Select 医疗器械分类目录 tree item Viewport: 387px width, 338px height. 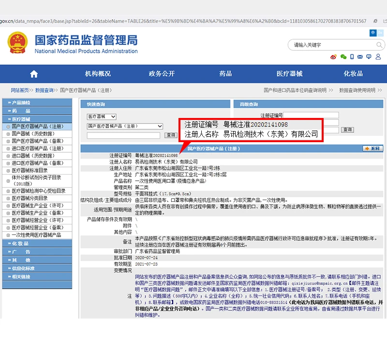pyautogui.click(x=30, y=198)
